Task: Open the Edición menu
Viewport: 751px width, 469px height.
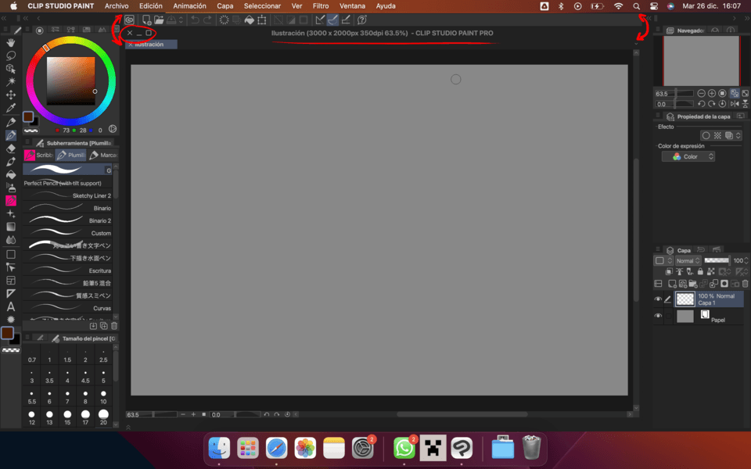Action: pos(150,6)
